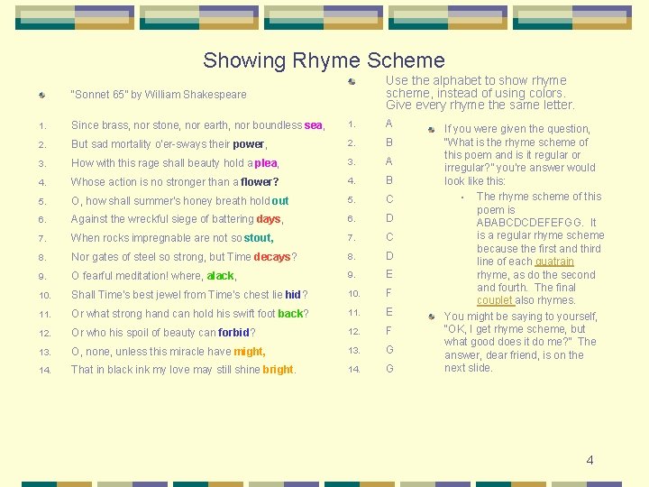Select the text "Sonnet 65" by William Shakespeare
This screenshot has width=649, height=487.
coord(159,95)
